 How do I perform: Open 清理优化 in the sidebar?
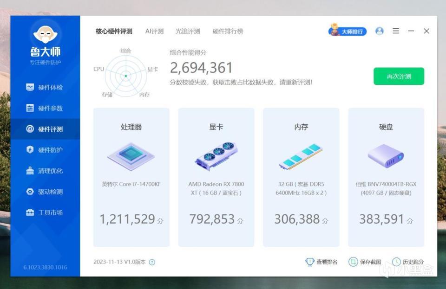45,171
